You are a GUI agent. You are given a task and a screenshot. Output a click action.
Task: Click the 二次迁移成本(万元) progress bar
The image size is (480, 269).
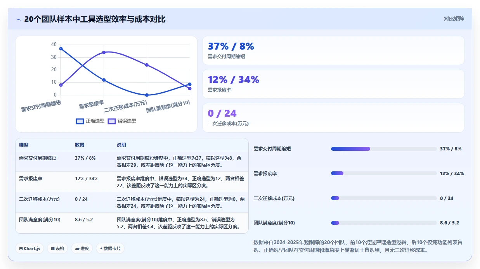coord(384,198)
